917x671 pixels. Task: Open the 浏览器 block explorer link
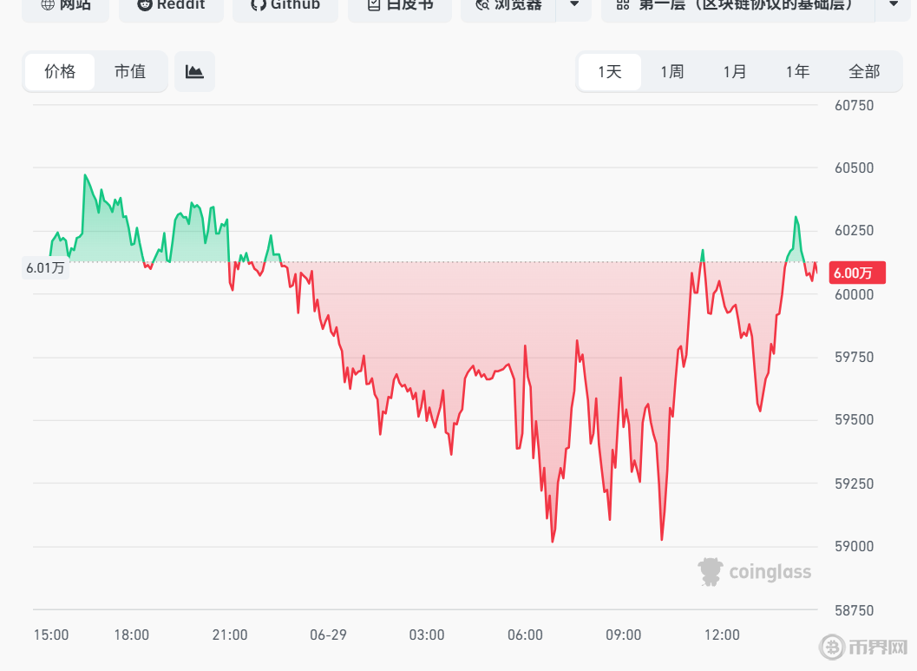coord(508,7)
